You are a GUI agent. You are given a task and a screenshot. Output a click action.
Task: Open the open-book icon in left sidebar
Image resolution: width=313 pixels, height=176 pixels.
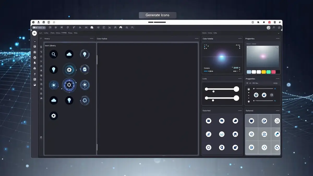tap(35, 52)
